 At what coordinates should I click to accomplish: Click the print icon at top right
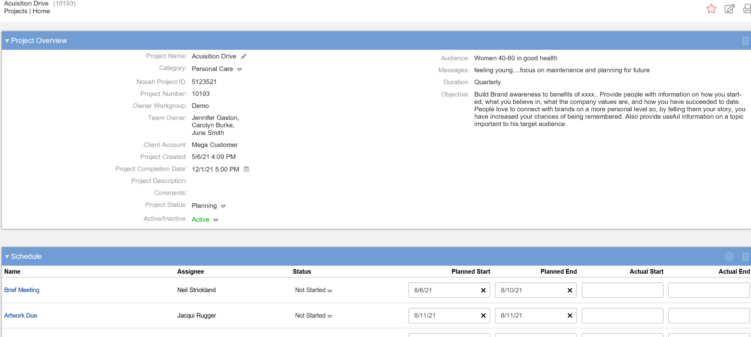pyautogui.click(x=747, y=9)
